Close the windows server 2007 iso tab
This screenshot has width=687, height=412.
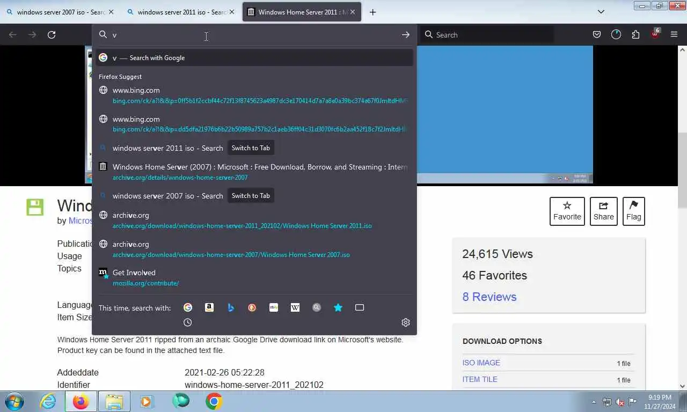pos(111,12)
